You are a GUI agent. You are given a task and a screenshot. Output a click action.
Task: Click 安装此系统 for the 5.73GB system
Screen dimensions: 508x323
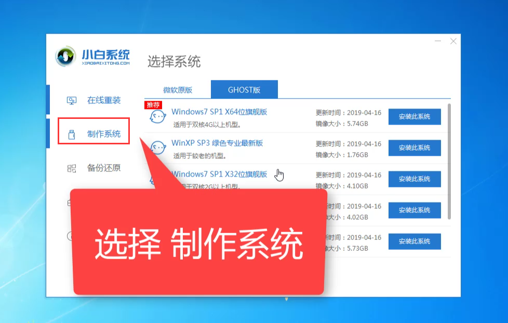coord(415,241)
